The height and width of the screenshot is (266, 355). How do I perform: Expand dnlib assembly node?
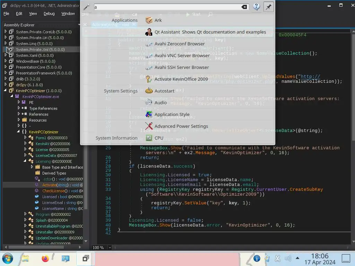pyautogui.click(x=6, y=79)
